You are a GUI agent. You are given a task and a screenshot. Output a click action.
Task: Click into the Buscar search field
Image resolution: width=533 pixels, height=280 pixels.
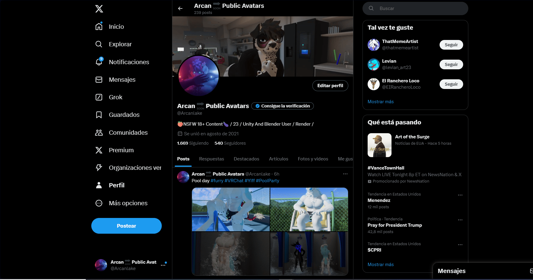coord(415,8)
